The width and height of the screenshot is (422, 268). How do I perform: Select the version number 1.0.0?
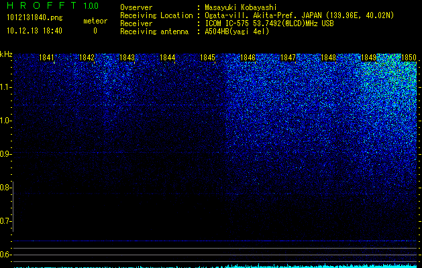point(91,6)
